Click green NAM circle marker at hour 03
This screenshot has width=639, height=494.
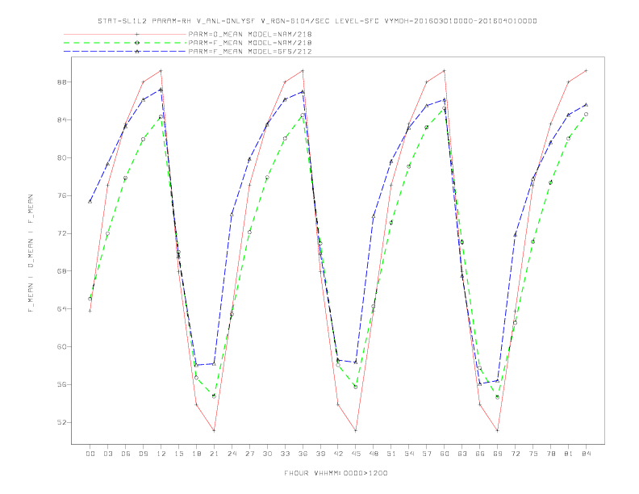pos(107,233)
